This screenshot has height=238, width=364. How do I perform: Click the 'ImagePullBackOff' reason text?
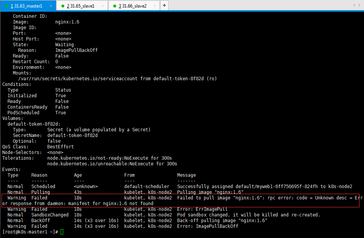pyautogui.click(x=77, y=50)
